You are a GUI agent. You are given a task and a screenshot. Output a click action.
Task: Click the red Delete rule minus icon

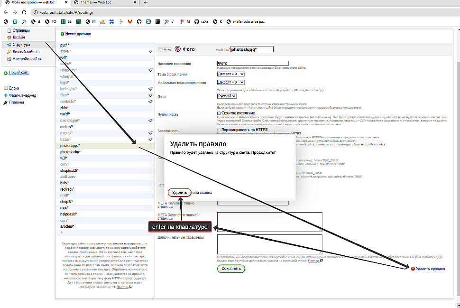[413, 269]
